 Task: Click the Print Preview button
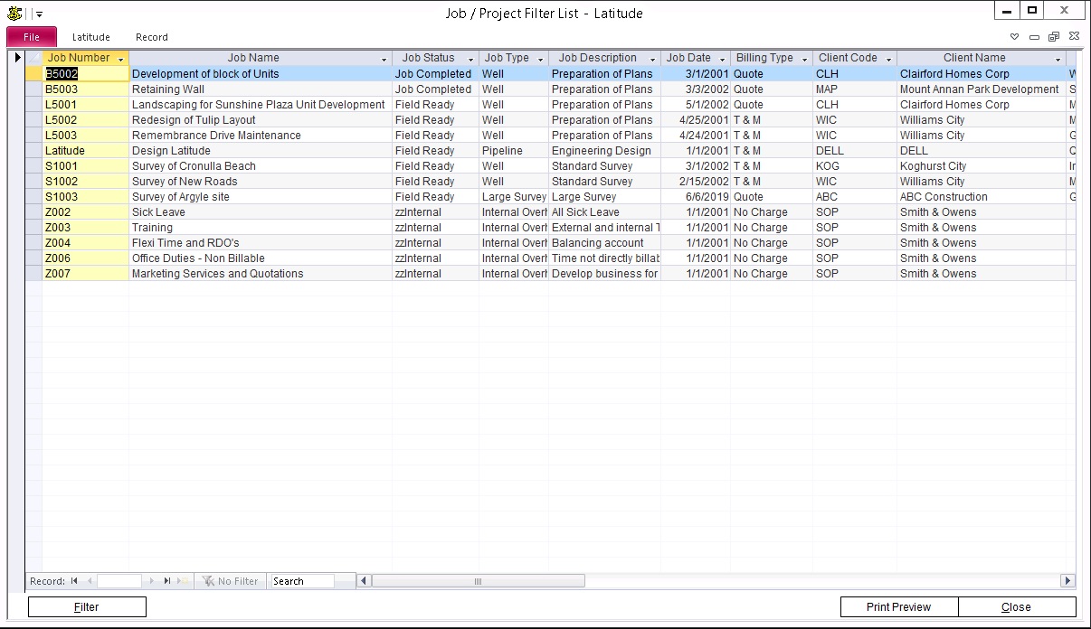click(x=898, y=607)
